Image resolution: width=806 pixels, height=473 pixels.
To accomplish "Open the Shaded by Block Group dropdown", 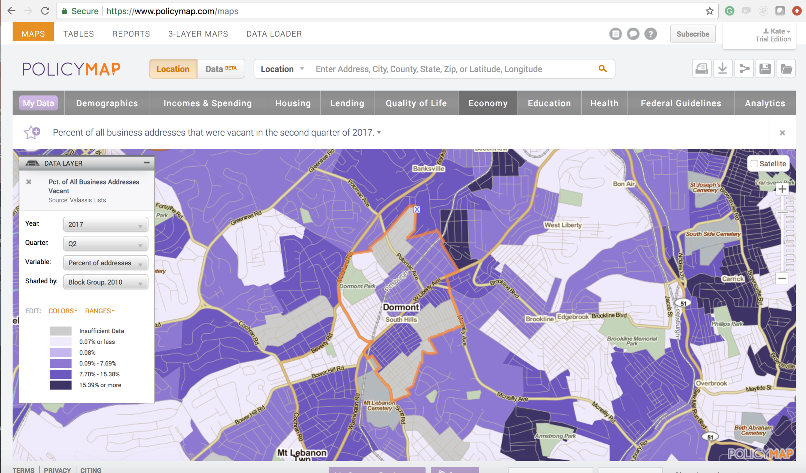I will click(x=105, y=282).
